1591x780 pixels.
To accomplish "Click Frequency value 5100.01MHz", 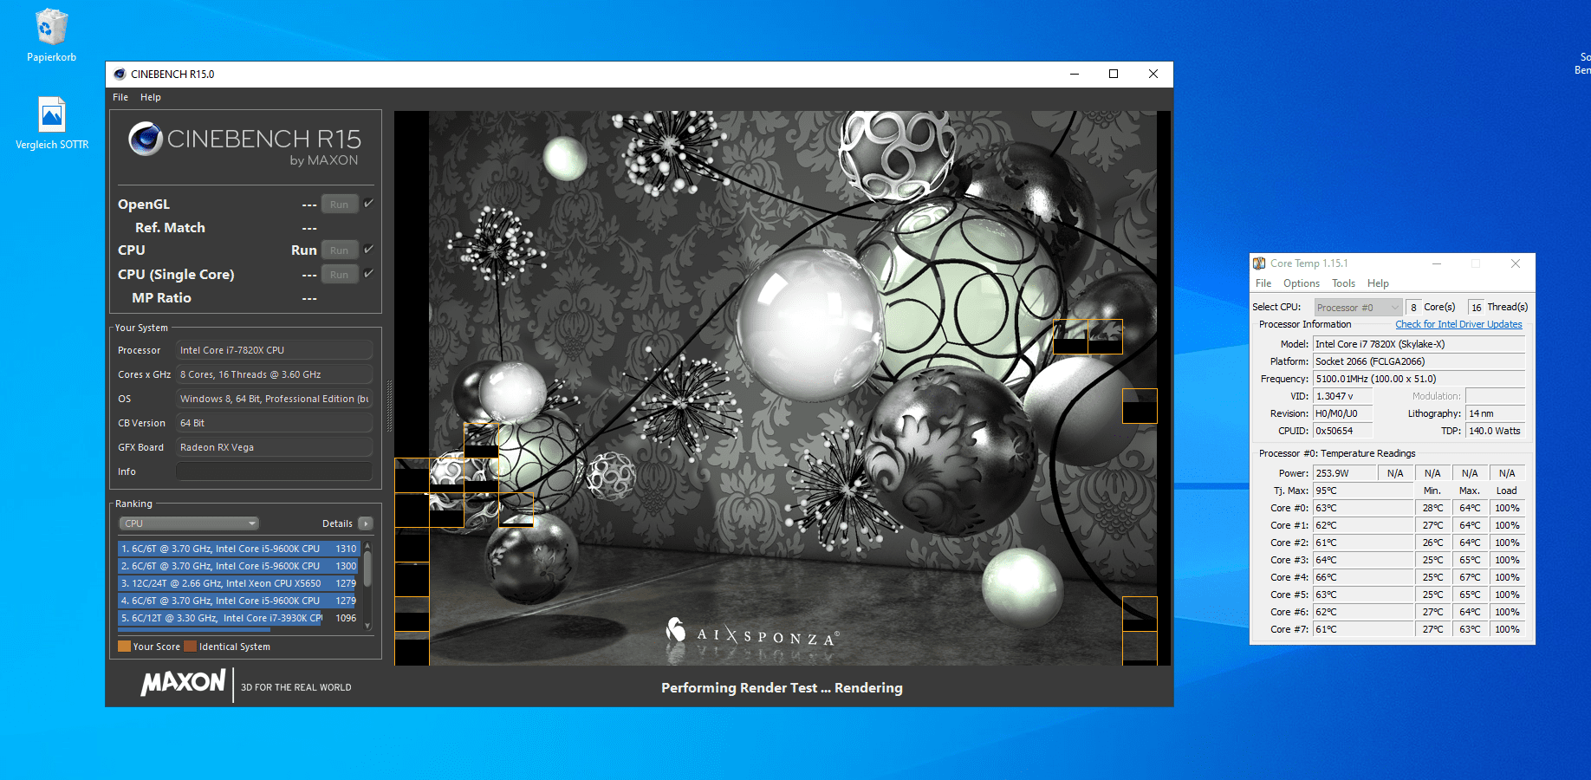I will (1419, 379).
